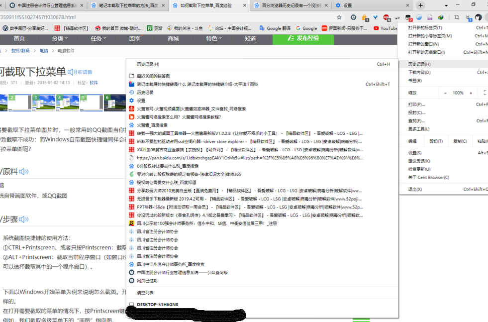488x322 pixels.
Task: Reopen 笔记本截屏的快捷键是什么 closed tab
Action: click(x=262, y=84)
